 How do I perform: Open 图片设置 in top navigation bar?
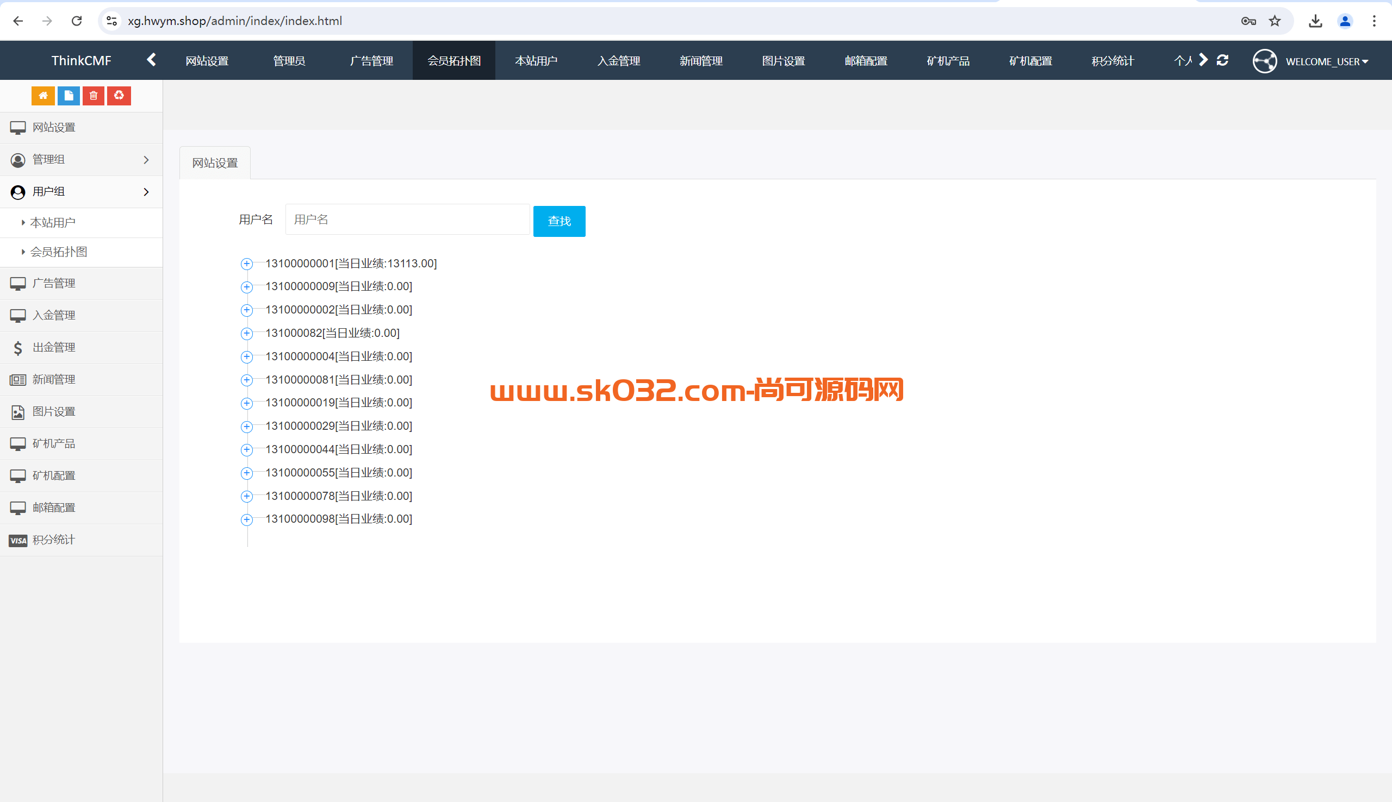point(784,61)
